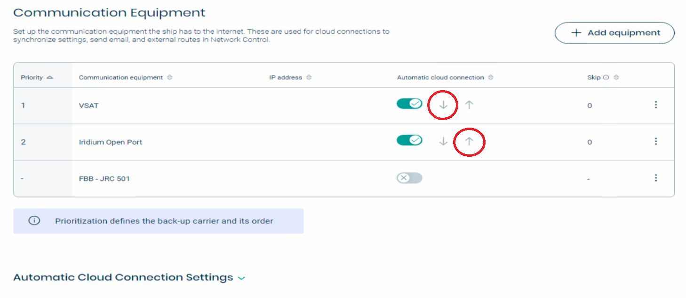Move Iridium Open Port down in priority
Image resolution: width=686 pixels, height=298 pixels.
(x=443, y=141)
